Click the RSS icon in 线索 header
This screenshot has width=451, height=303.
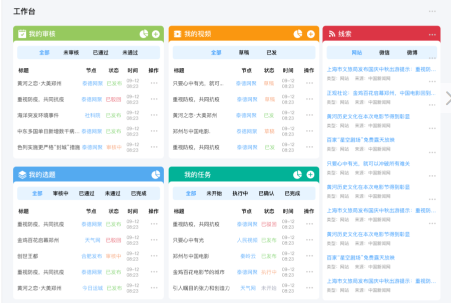(x=331, y=34)
